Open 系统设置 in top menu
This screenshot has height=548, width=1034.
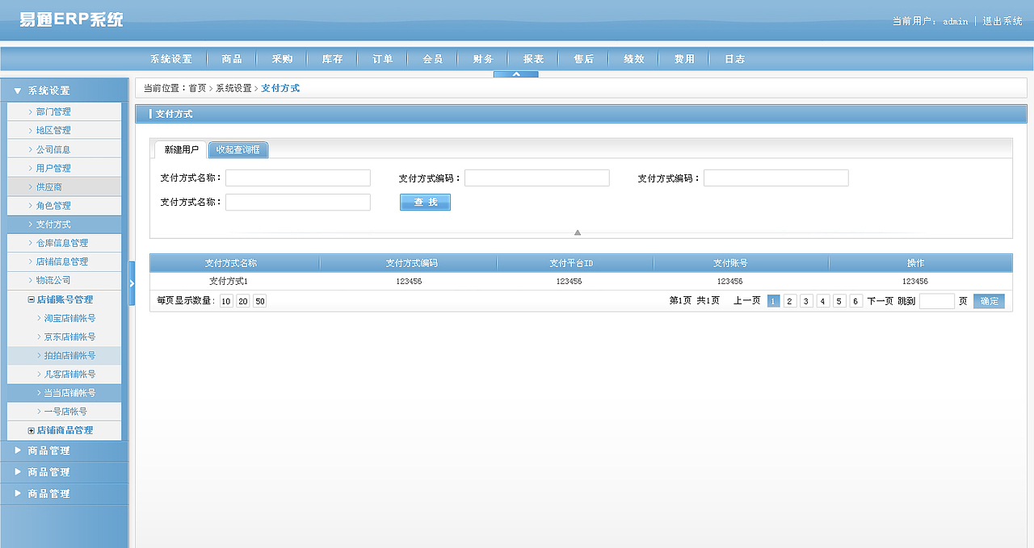171,59
